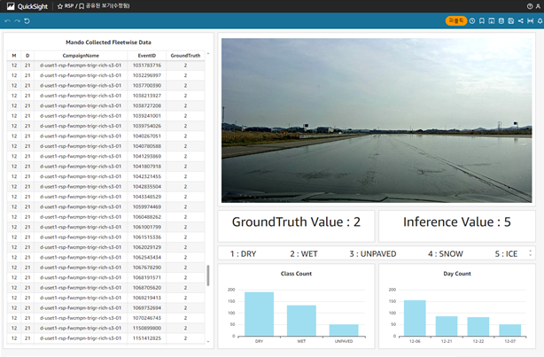Click the DRY bar in Class Count
This screenshot has width=544, height=357.
(x=259, y=314)
